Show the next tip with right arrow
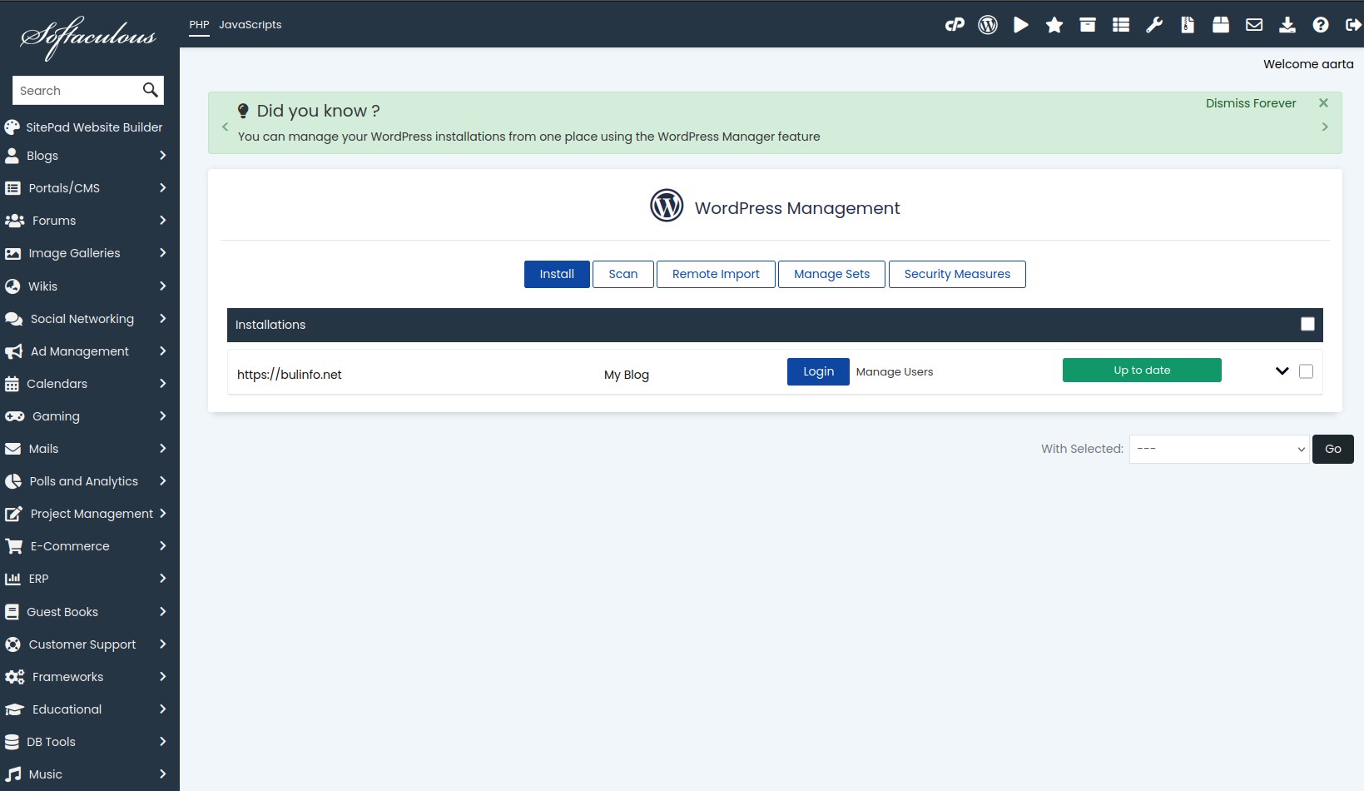The height and width of the screenshot is (791, 1364). tap(1325, 127)
